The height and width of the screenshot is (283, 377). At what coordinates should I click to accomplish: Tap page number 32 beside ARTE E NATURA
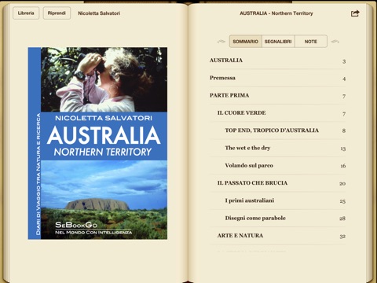click(x=342, y=237)
